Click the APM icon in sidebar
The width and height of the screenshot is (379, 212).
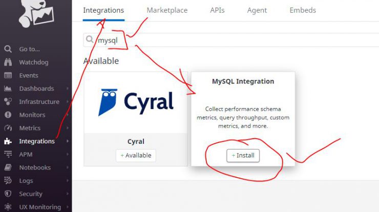[8, 154]
